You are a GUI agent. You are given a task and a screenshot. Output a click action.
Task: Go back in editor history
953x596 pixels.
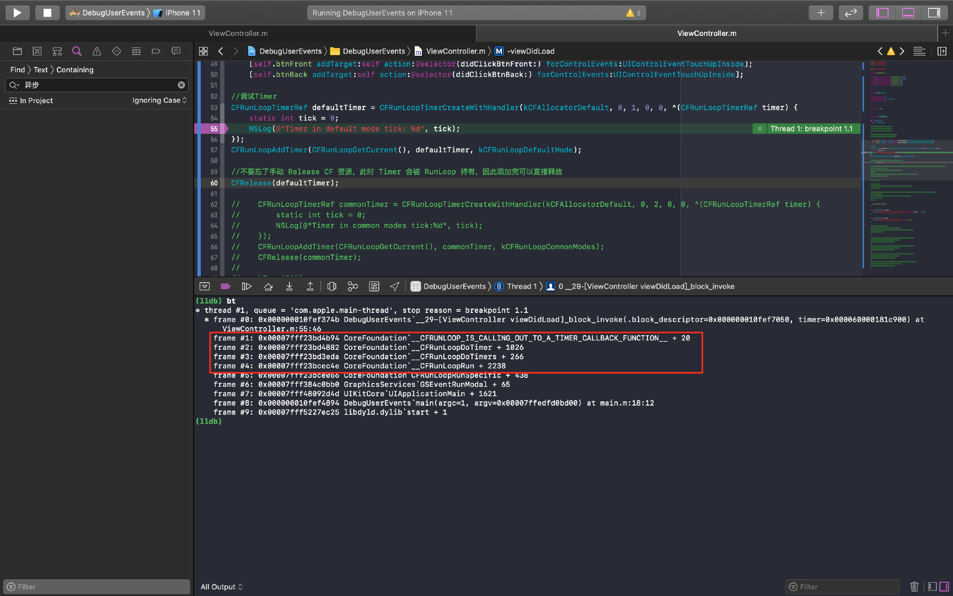click(221, 51)
